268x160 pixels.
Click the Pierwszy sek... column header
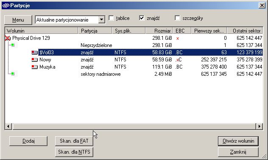pos(209,31)
